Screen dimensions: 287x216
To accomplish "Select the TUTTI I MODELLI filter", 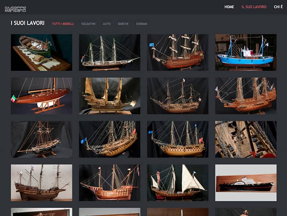I will coord(63,24).
